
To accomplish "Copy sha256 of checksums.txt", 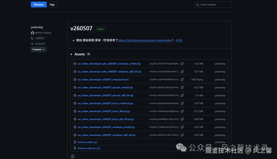I will click(182, 79).
